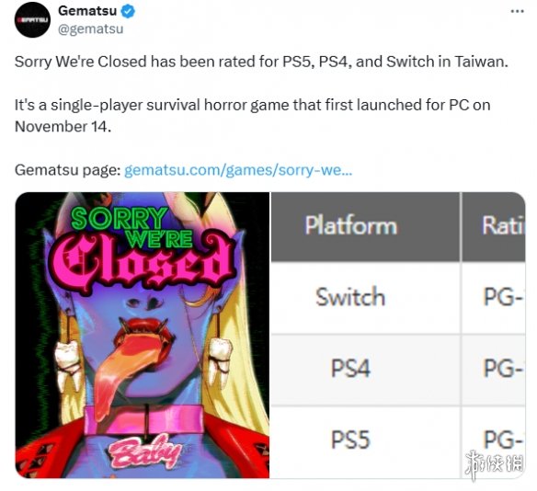Visit the @gematsu handle
This screenshot has width=537, height=491.
[90, 29]
